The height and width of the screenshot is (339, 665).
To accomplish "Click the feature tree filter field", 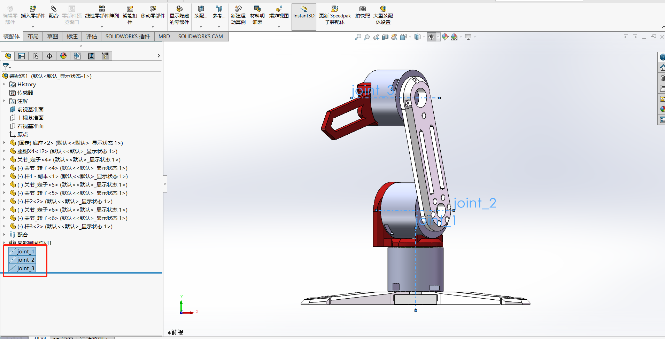I will (x=82, y=66).
